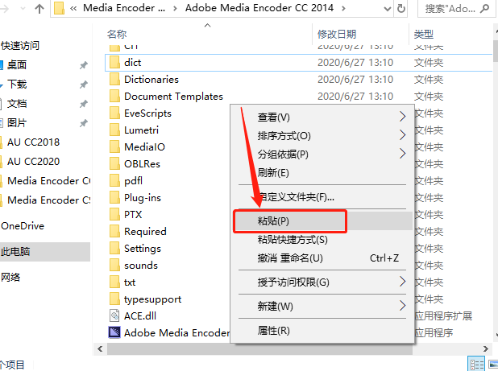This screenshot has height=371, width=498.
Task: Open 文档 in quick access
Action: click(16, 103)
